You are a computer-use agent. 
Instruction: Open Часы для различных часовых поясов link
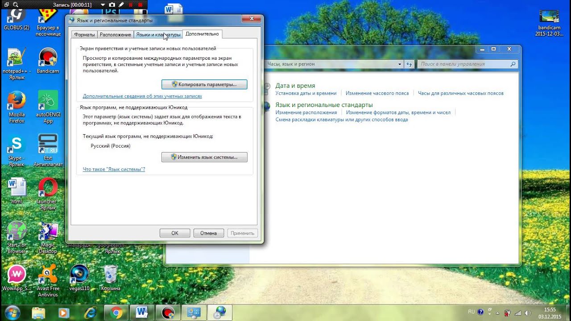pyautogui.click(x=461, y=94)
